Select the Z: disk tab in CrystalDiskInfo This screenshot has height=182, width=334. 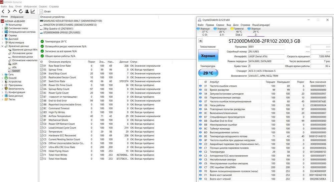pyautogui.click(x=256, y=32)
